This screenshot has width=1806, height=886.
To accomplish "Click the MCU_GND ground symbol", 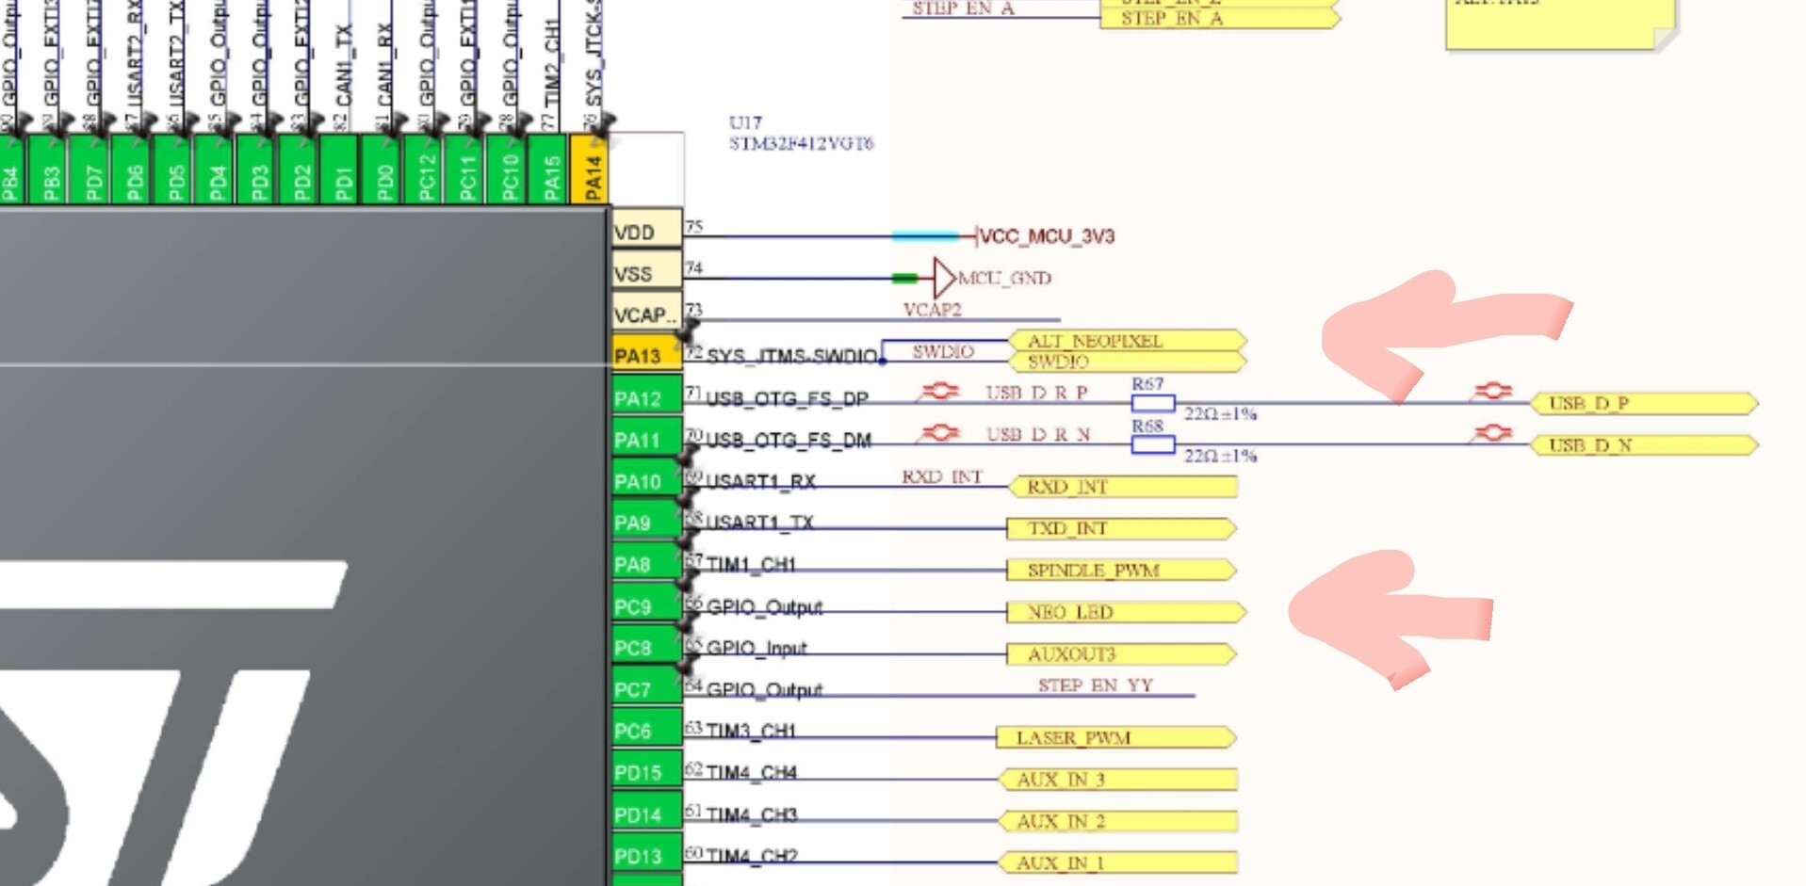I will coord(945,278).
